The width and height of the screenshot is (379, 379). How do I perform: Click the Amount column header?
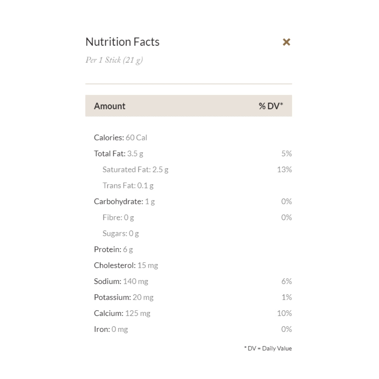coord(109,106)
